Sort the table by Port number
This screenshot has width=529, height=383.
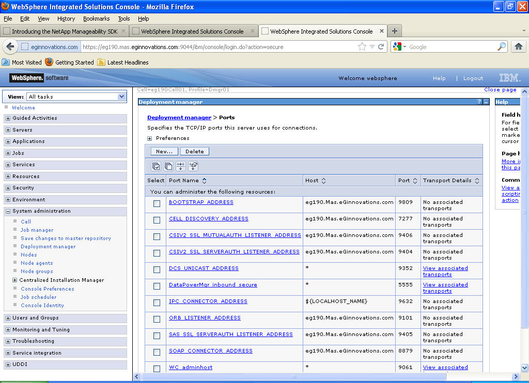pos(415,181)
